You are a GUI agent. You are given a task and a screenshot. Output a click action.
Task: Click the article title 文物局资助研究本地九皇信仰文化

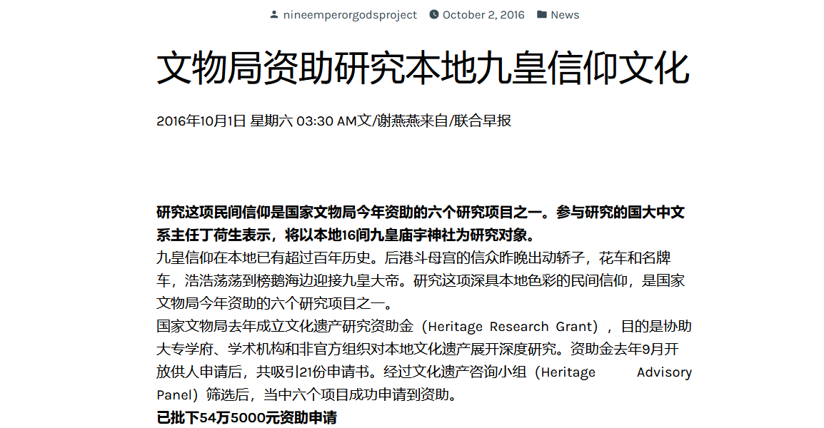pyautogui.click(x=423, y=68)
